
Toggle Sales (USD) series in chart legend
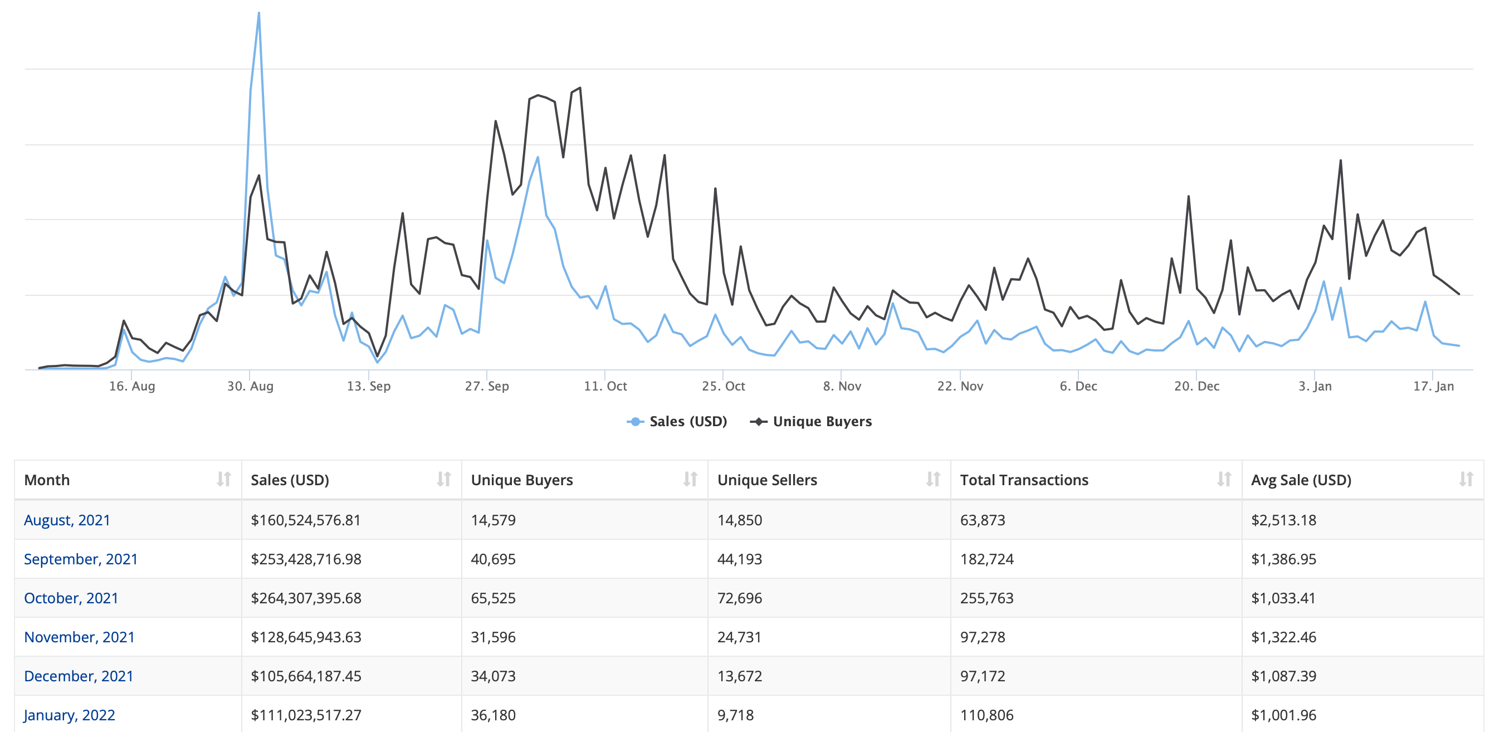click(677, 421)
